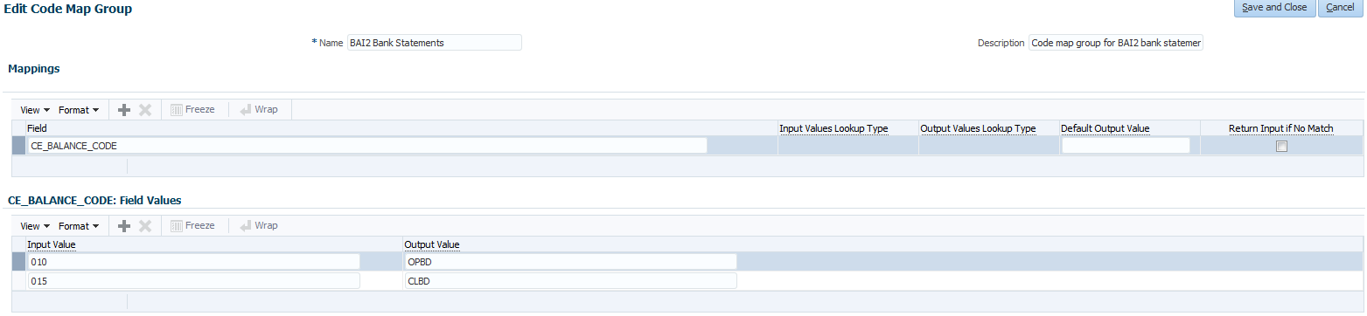
Task: Delete selected row in Mappings table
Action: [x=145, y=110]
